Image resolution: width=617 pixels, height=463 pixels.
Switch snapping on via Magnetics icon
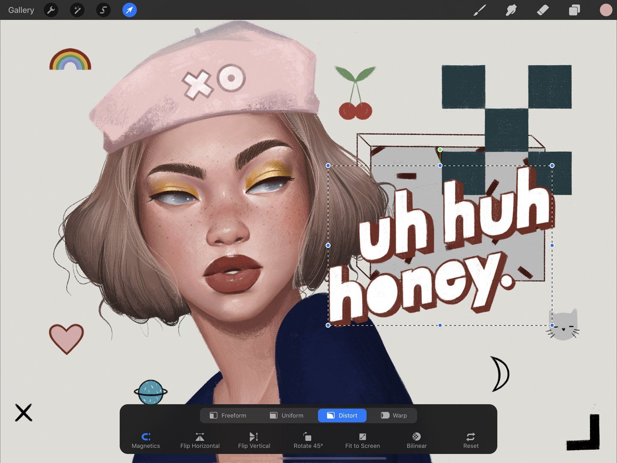[146, 437]
